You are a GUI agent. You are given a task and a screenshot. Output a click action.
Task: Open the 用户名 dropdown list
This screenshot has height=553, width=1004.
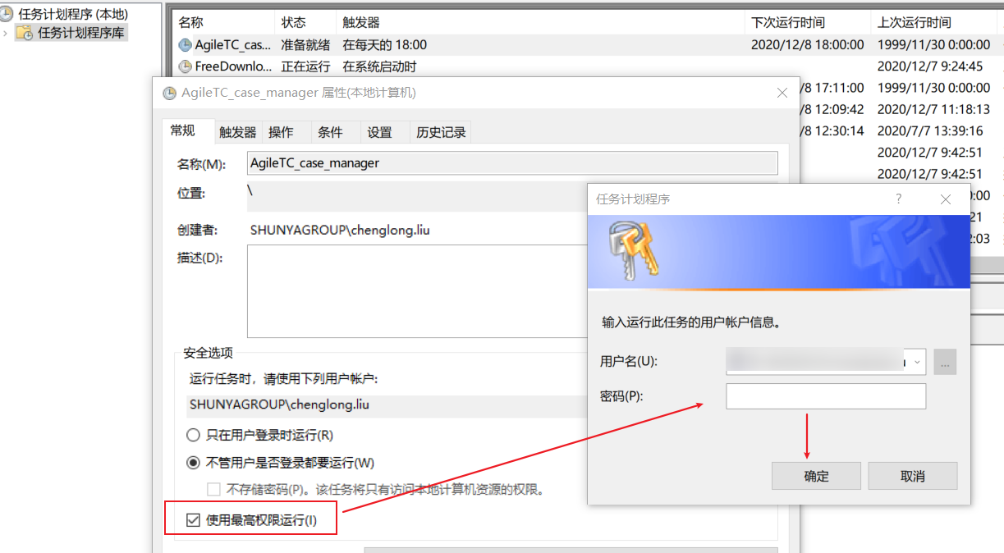pyautogui.click(x=918, y=361)
